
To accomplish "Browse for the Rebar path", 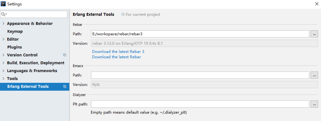I will click(x=314, y=34).
